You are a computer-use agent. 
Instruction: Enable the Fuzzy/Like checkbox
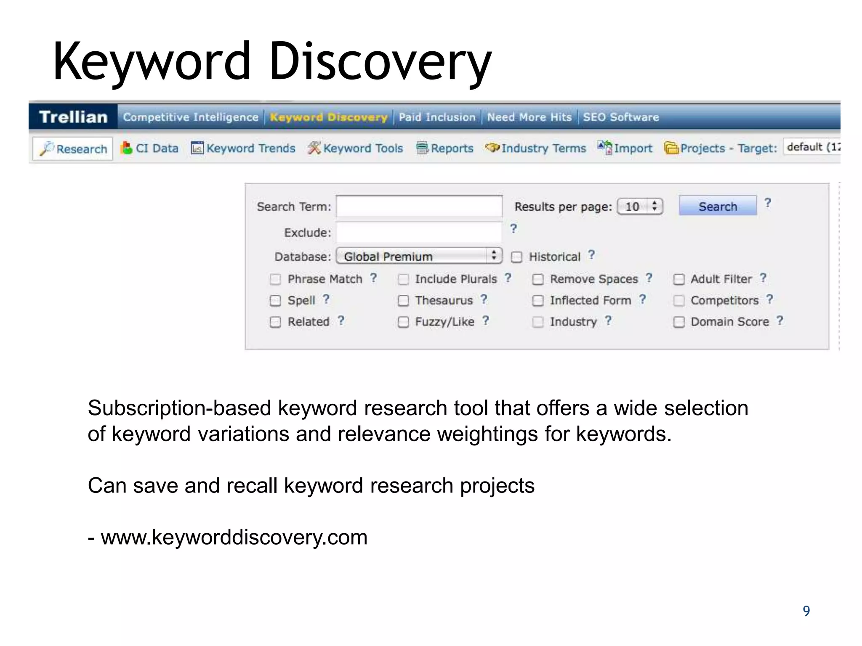point(403,322)
